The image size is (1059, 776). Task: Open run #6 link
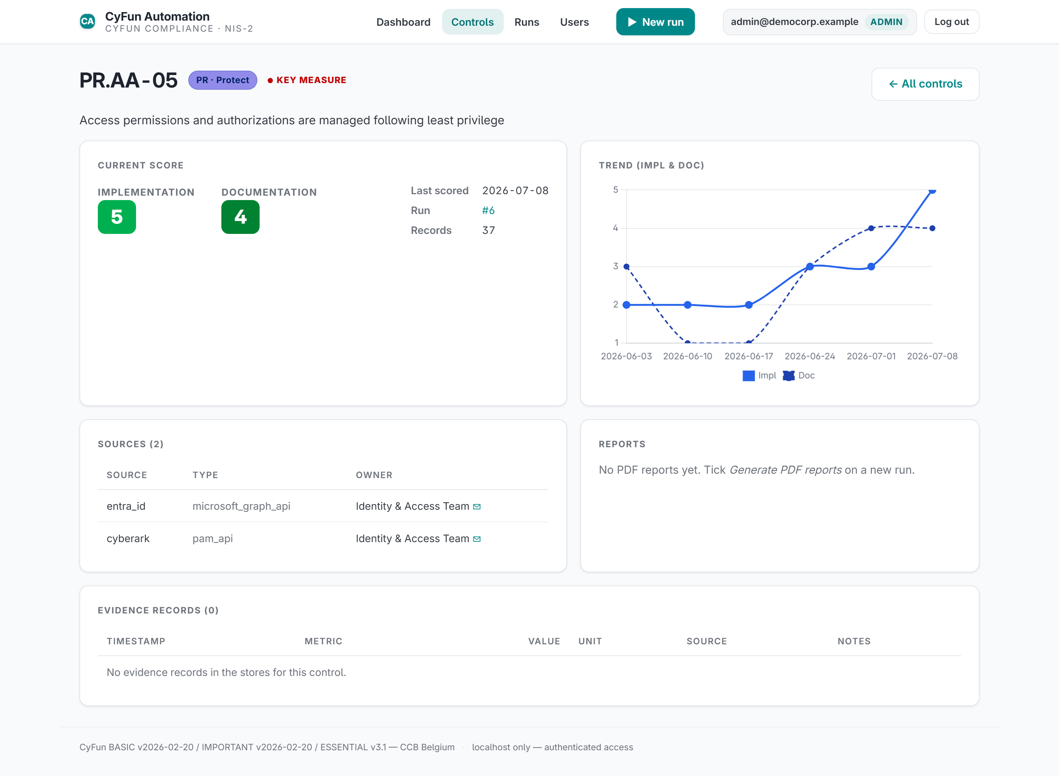(488, 210)
